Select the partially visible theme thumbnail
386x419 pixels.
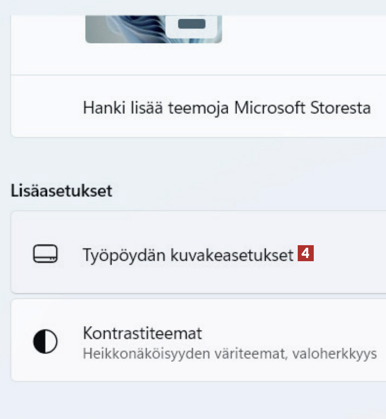click(153, 29)
